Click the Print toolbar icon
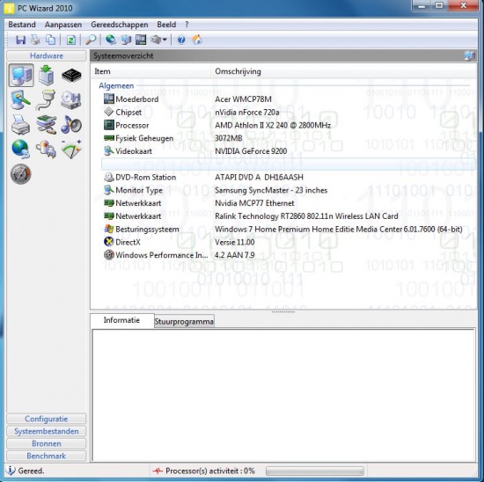The height and width of the screenshot is (482, 484). 35,40
